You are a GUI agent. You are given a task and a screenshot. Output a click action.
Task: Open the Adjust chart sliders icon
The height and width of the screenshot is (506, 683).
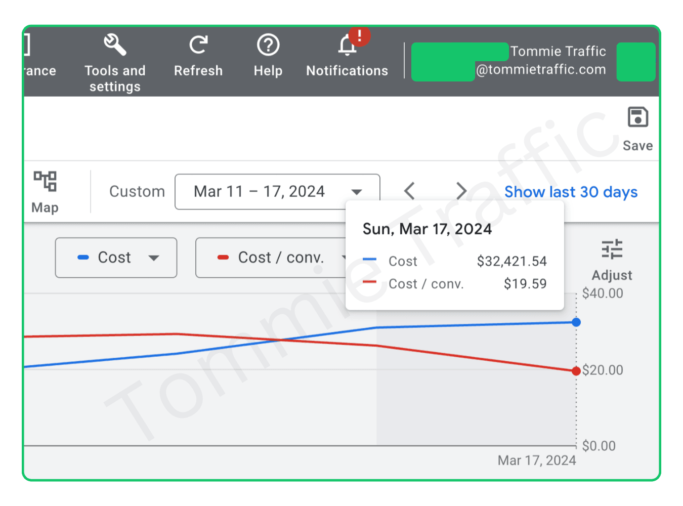[x=612, y=250]
